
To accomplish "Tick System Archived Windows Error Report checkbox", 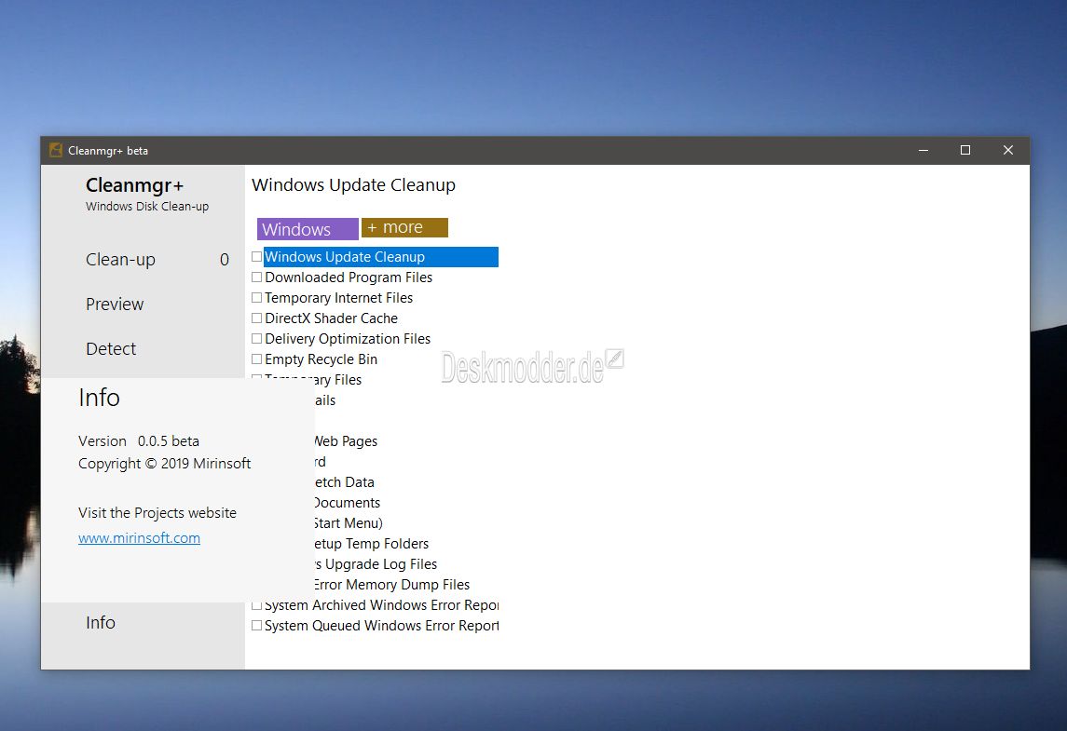I will click(256, 605).
